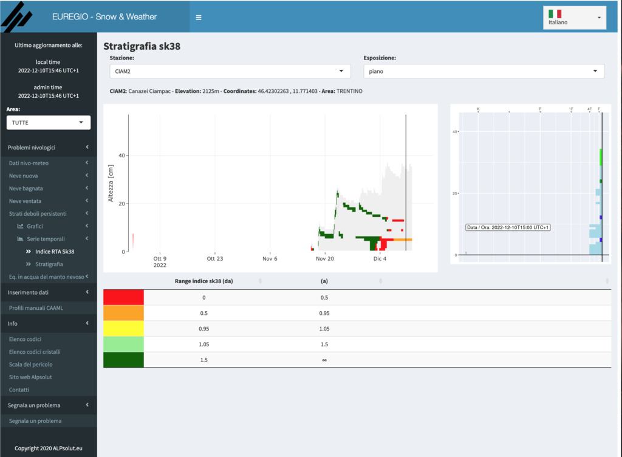Click the EUREGIO logo icon

pos(16,17)
